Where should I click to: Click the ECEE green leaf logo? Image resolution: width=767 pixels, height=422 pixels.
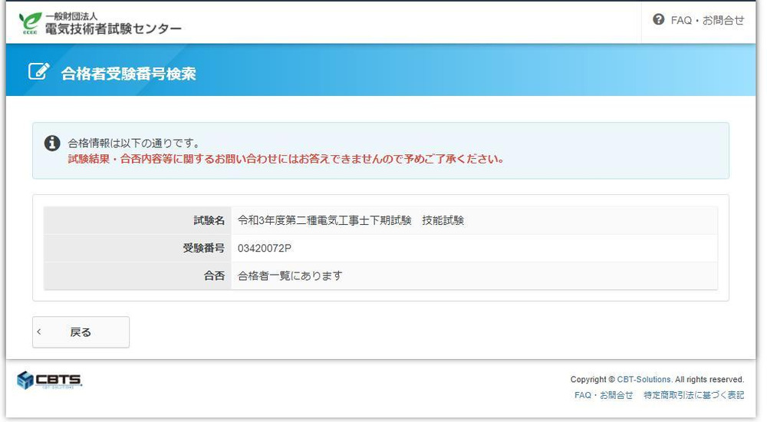click(30, 22)
